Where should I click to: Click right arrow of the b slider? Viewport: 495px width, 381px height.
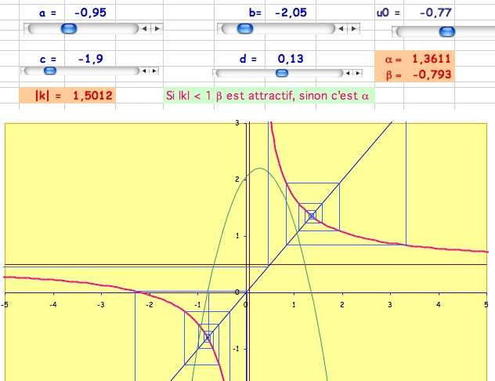click(353, 29)
